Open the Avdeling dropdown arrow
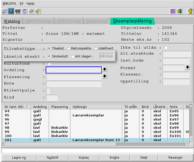This screenshot has width=194, height=162. pos(105,69)
